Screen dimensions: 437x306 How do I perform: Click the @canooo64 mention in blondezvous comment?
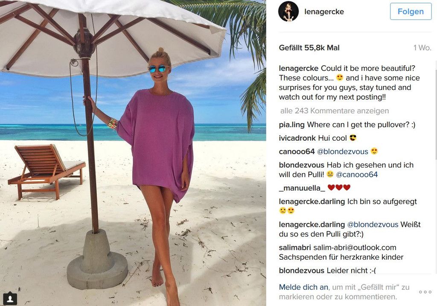357,175
